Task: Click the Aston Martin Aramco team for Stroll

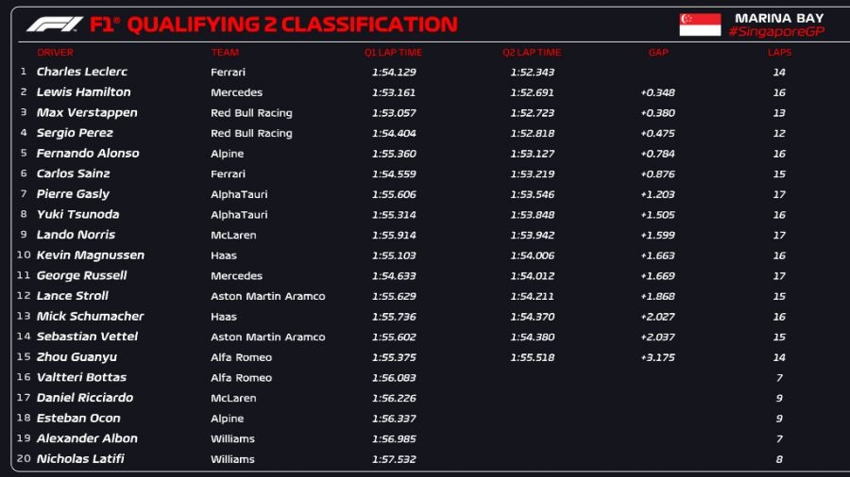Action: coord(267,296)
